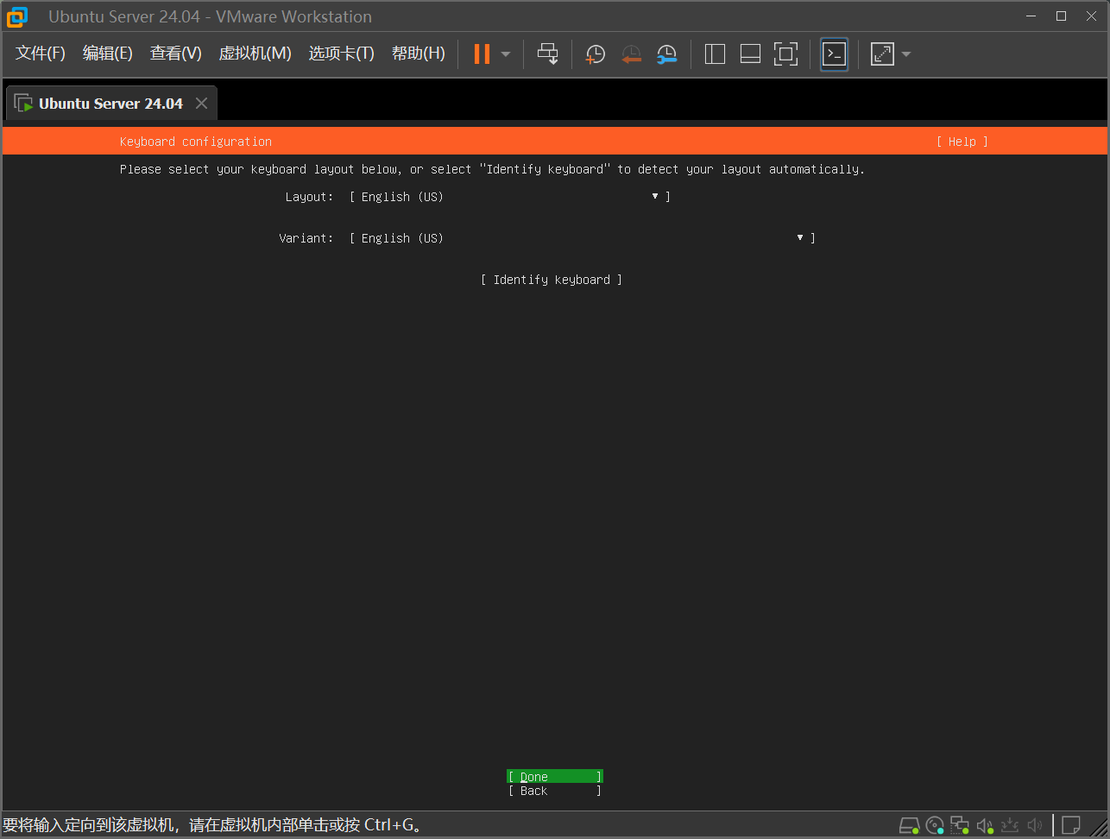The width and height of the screenshot is (1110, 839).
Task: Click the CD/DVD drive status icon
Action: 935,825
